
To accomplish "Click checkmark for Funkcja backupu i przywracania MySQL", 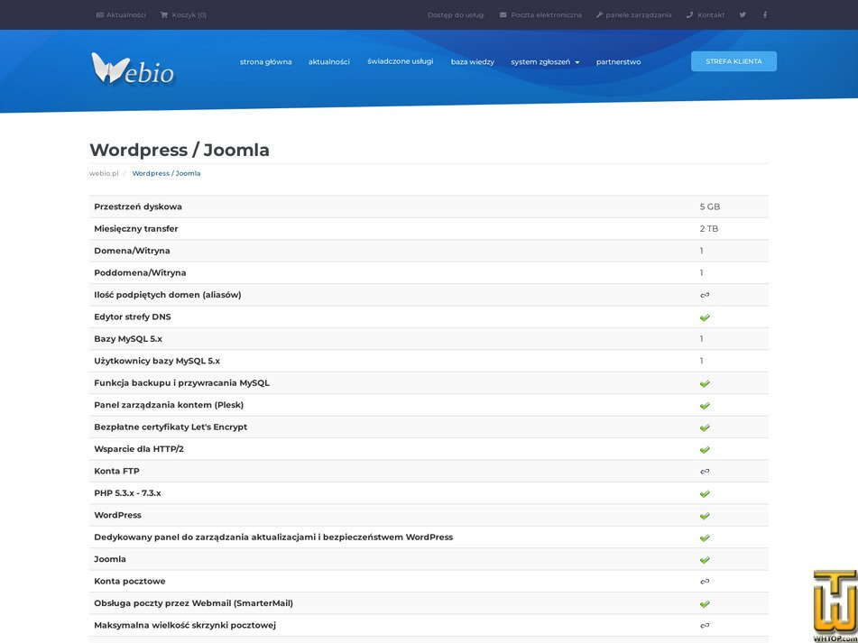I will (705, 383).
